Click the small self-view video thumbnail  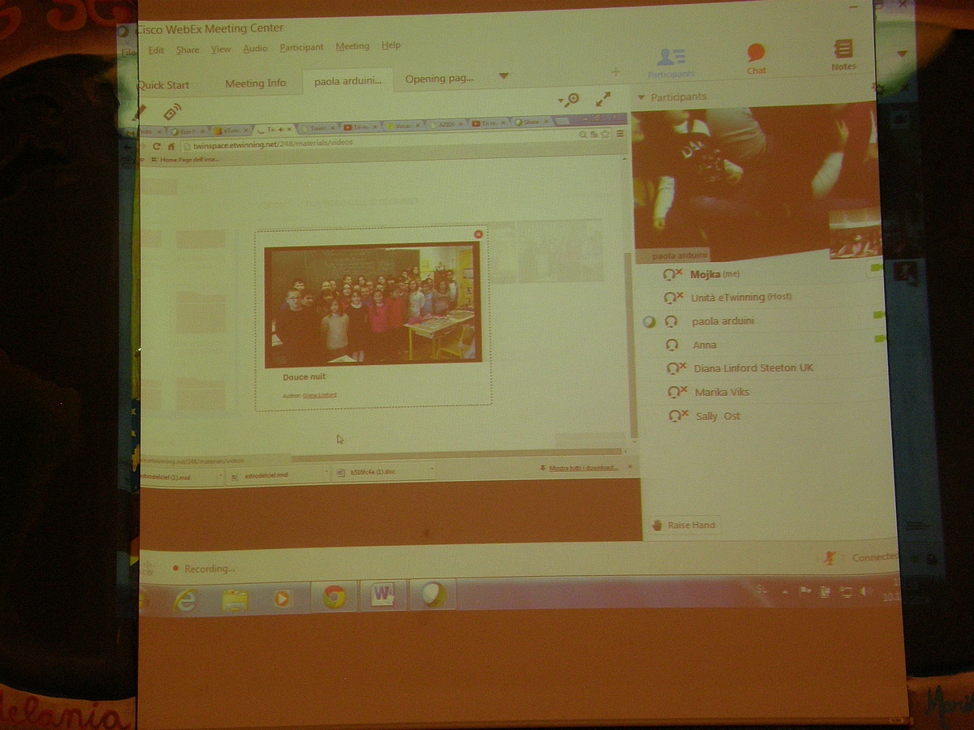(x=855, y=233)
